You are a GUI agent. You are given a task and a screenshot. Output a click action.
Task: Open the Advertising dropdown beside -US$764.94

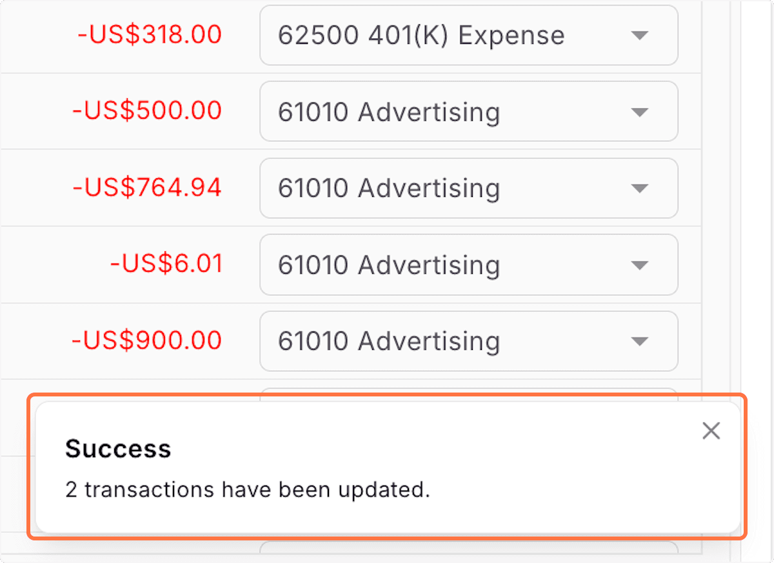(469, 188)
